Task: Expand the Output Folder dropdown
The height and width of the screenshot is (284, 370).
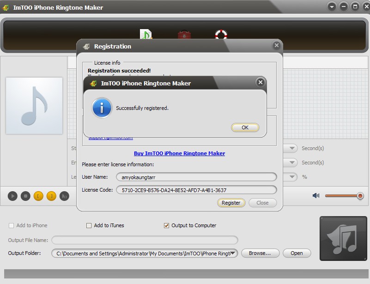Action: pyautogui.click(x=233, y=253)
